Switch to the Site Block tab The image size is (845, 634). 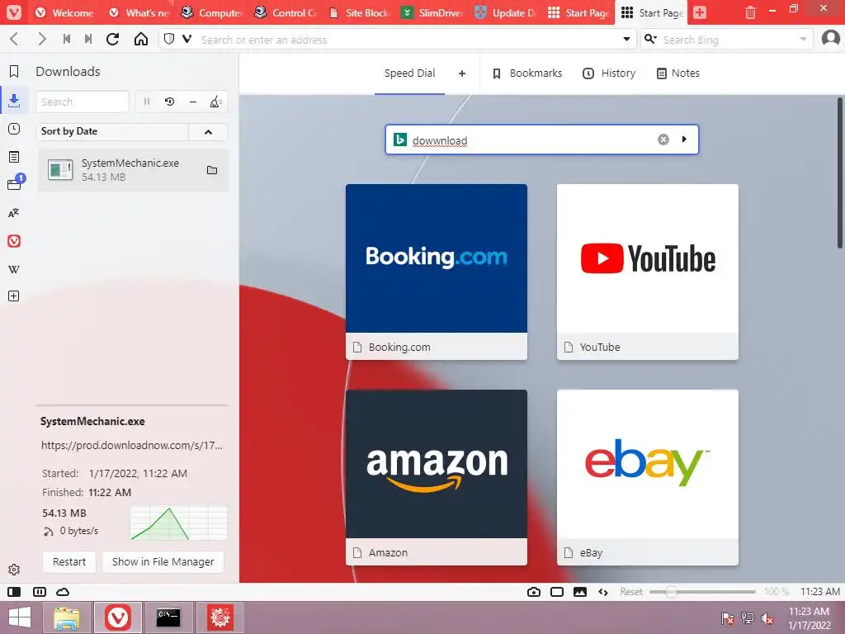pos(360,12)
